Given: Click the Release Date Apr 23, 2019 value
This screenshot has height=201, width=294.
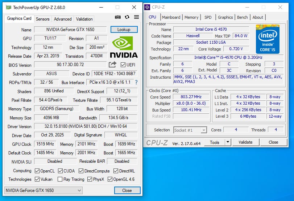Looking at the screenshot, I should pos(48,56).
